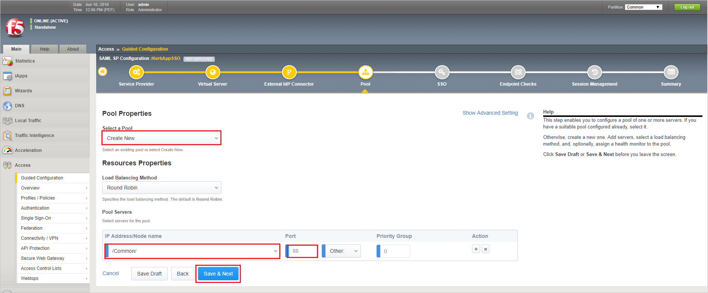
Task: Go to the Virtual Server step icon
Action: tap(213, 72)
